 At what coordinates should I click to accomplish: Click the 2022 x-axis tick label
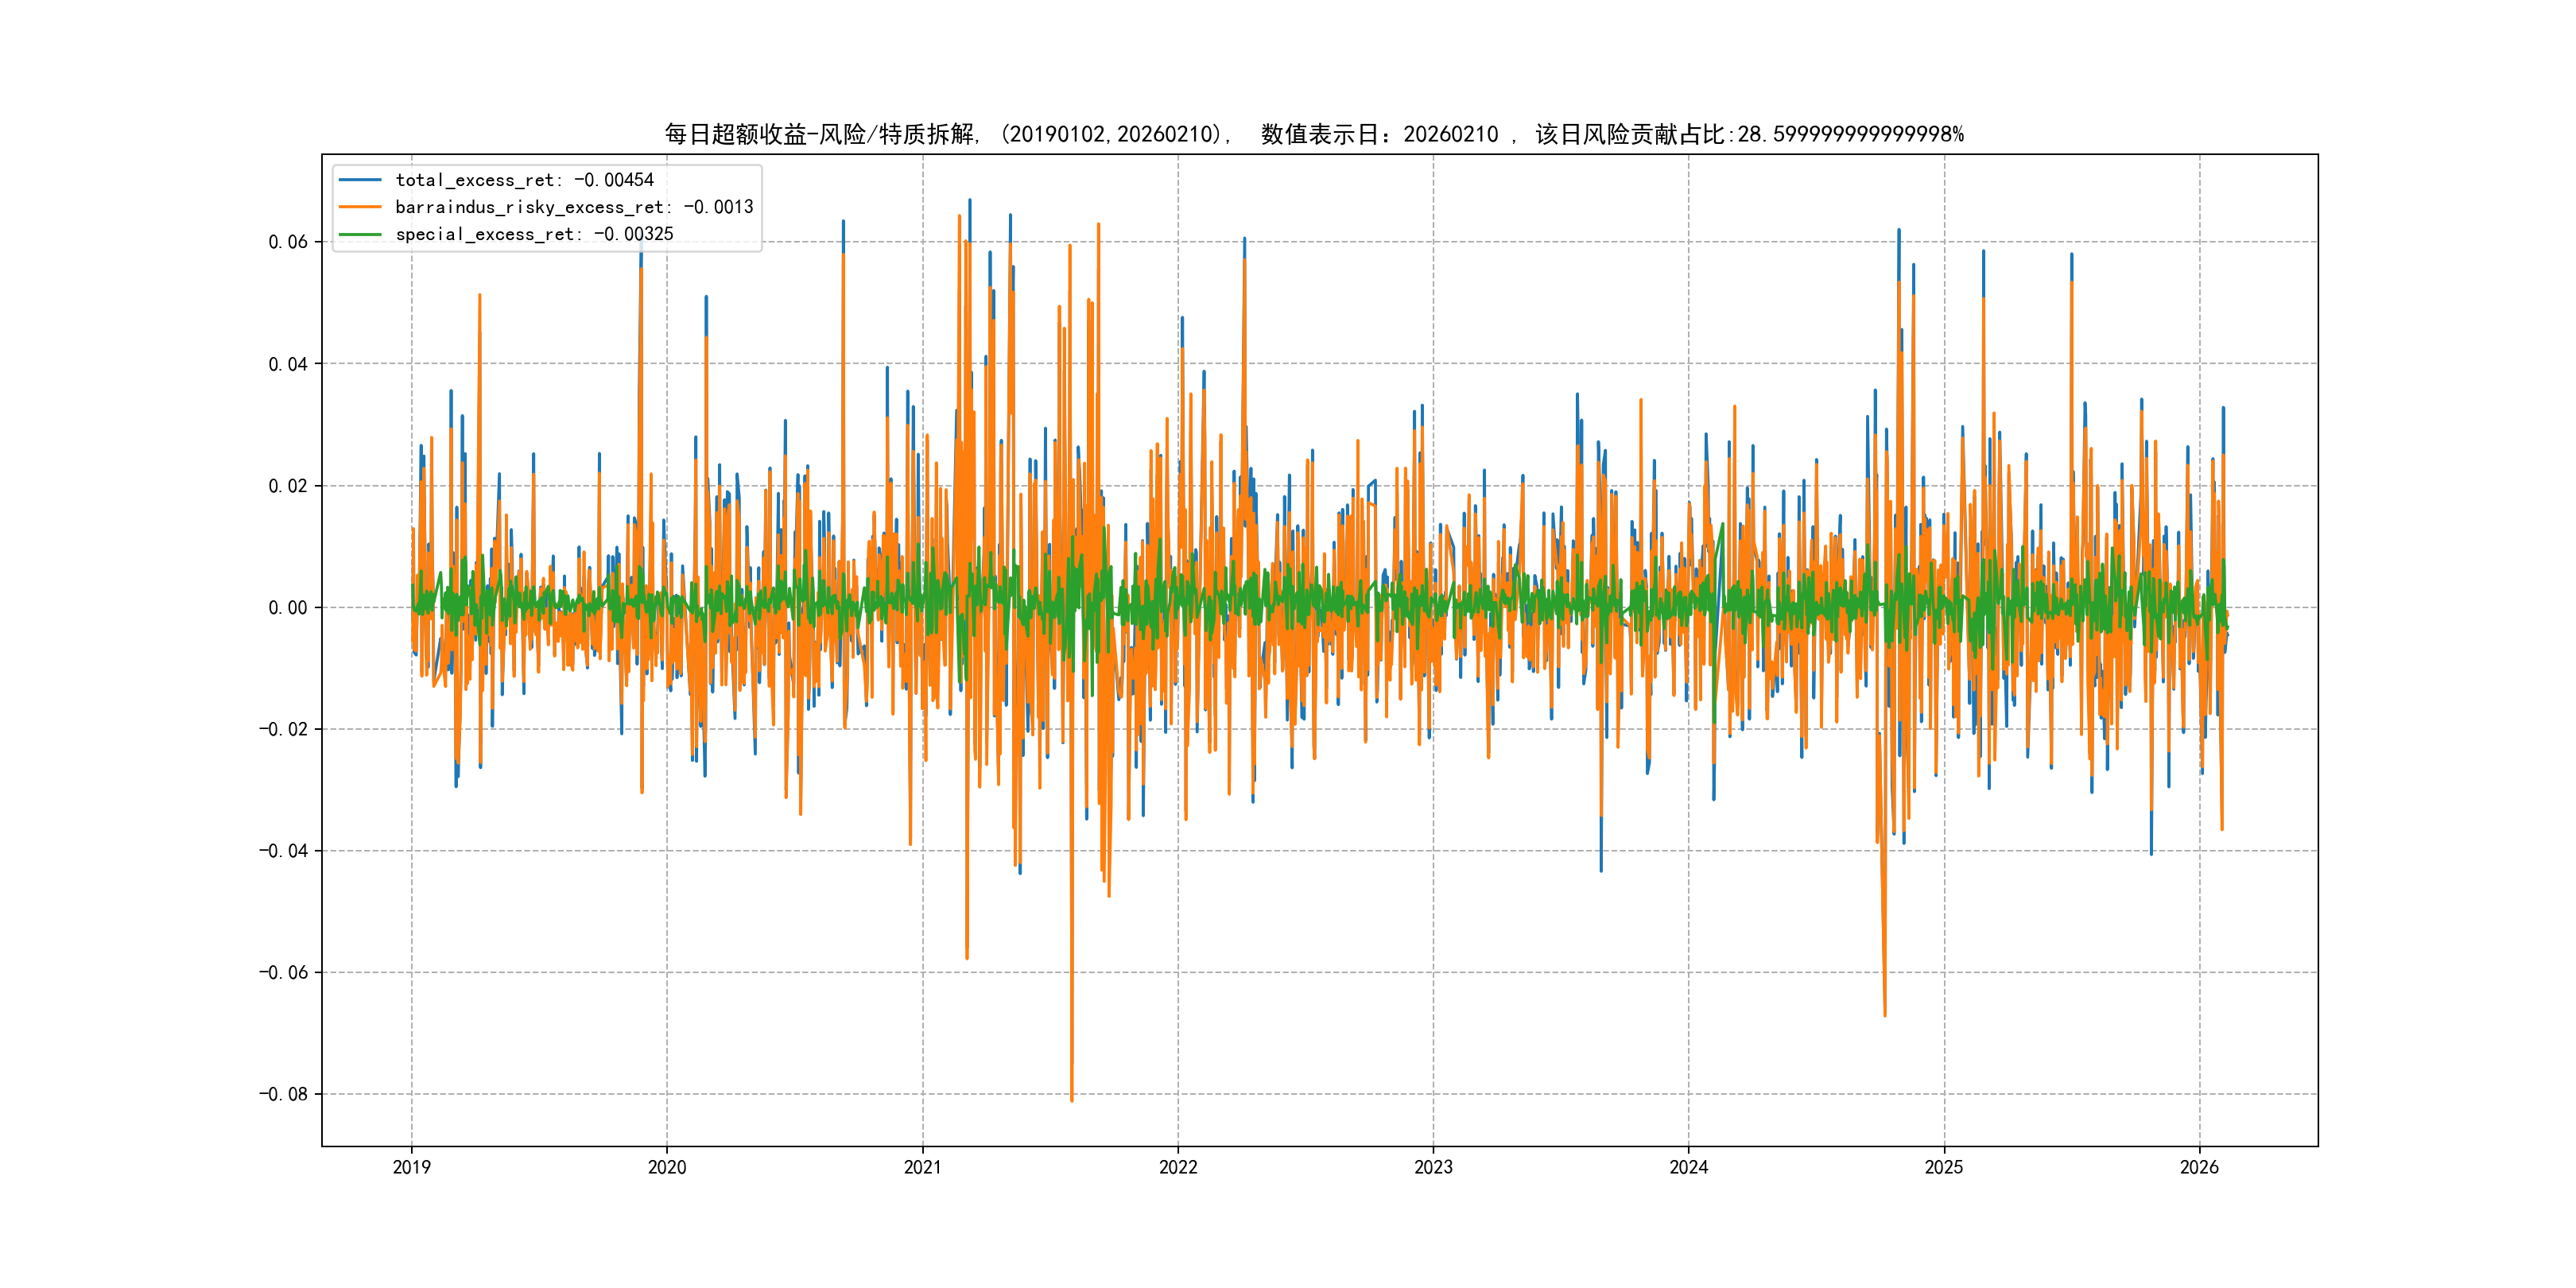click(1178, 1167)
